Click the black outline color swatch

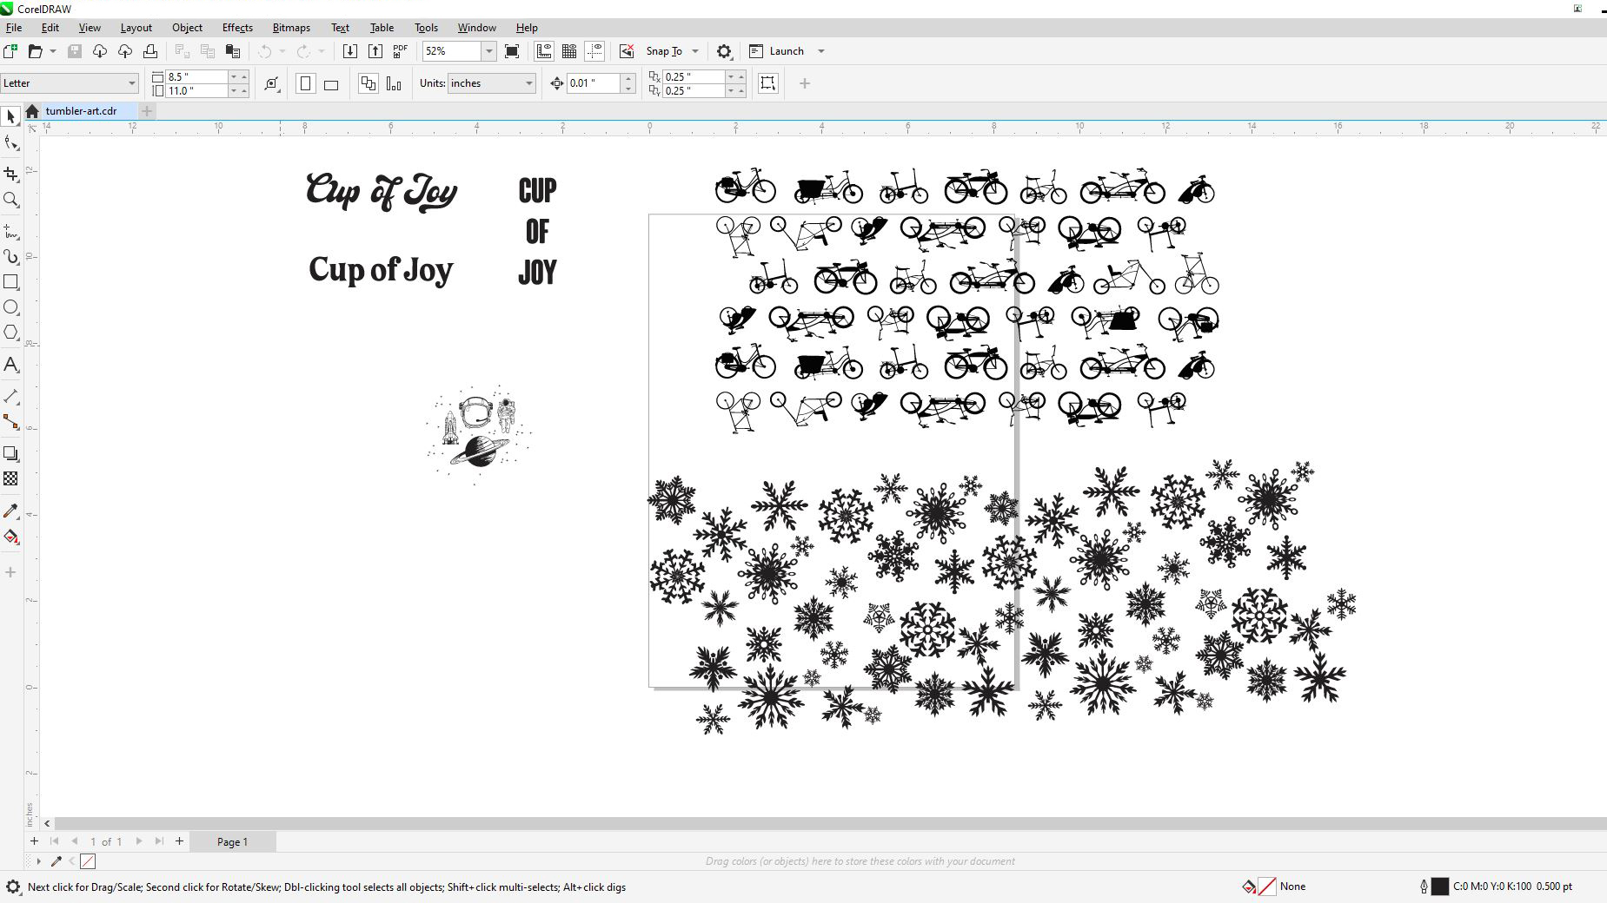click(x=1440, y=887)
